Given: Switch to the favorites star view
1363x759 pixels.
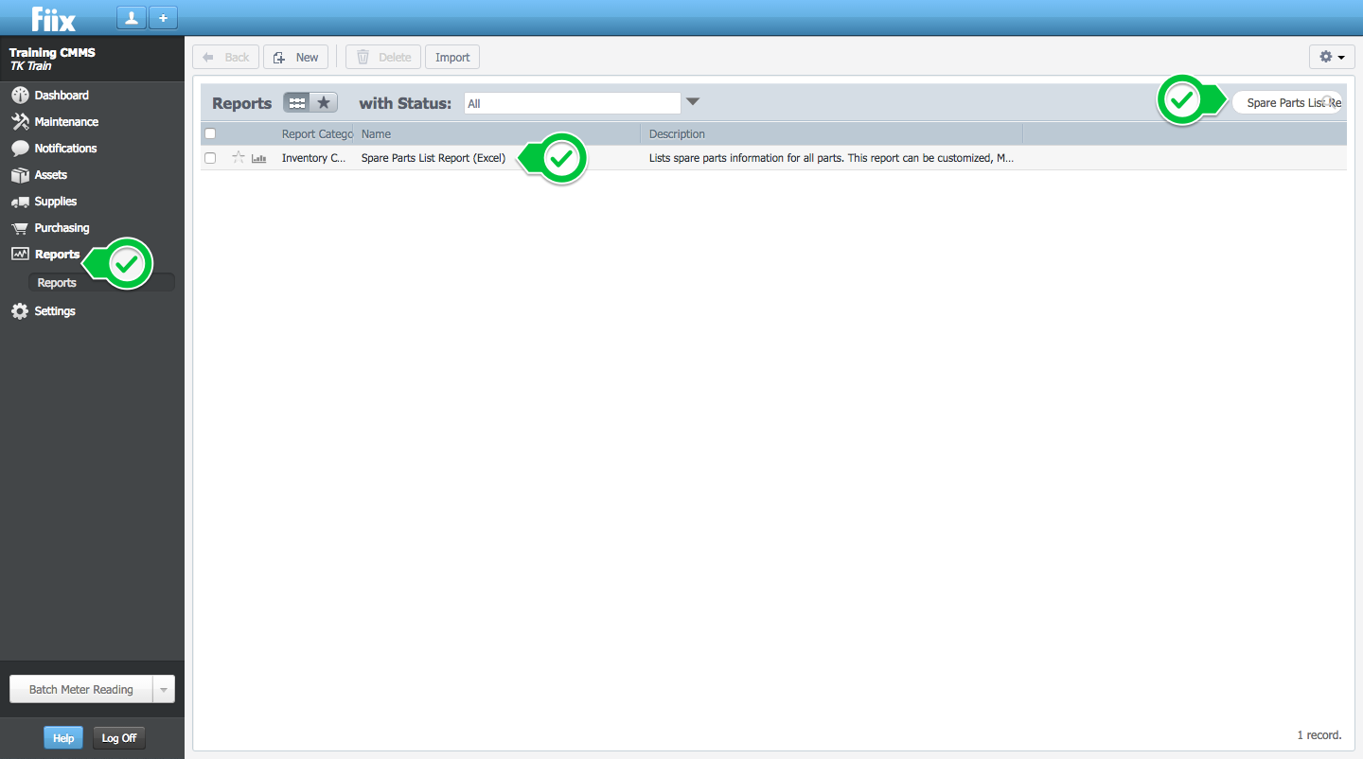Looking at the screenshot, I should (324, 102).
